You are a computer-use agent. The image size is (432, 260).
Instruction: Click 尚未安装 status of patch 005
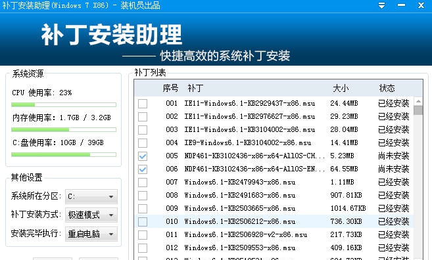(393, 156)
